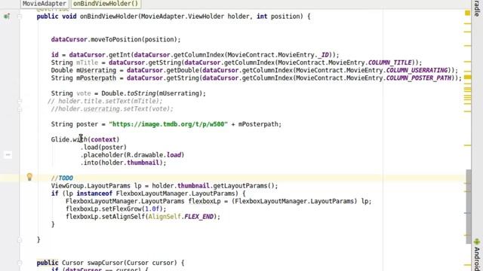Click the drawable preview gutter icon by placeholder line
Image resolution: width=483 pixels, height=271 pixels.
[8, 155]
